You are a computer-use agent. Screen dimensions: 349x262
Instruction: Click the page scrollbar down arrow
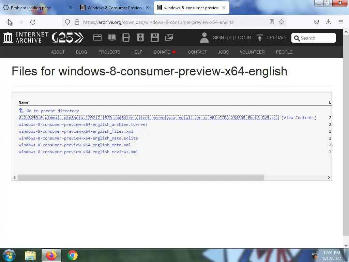(346, 246)
